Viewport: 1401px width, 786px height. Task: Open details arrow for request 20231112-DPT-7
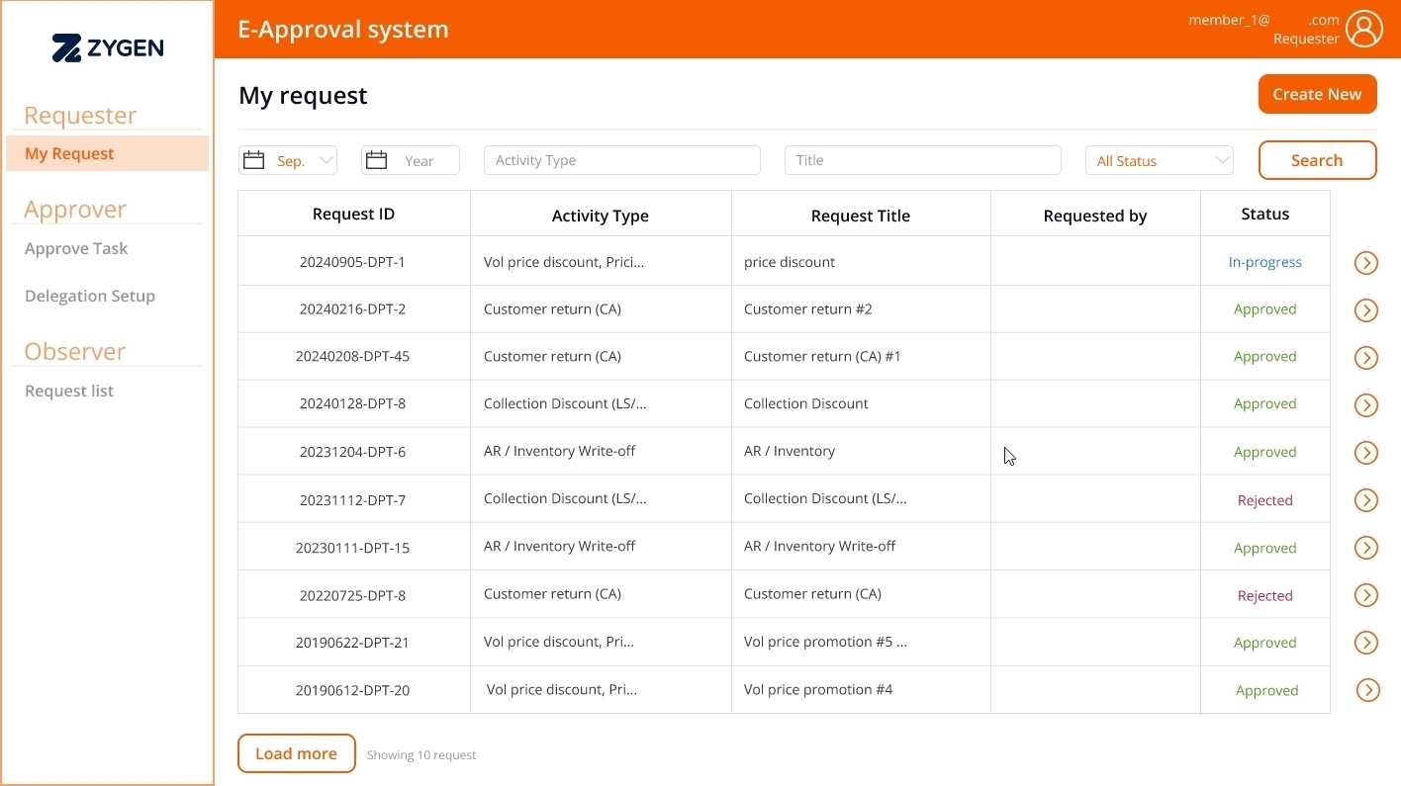[x=1365, y=500]
